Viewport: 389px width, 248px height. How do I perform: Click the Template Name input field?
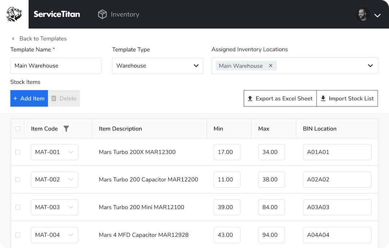(x=56, y=66)
